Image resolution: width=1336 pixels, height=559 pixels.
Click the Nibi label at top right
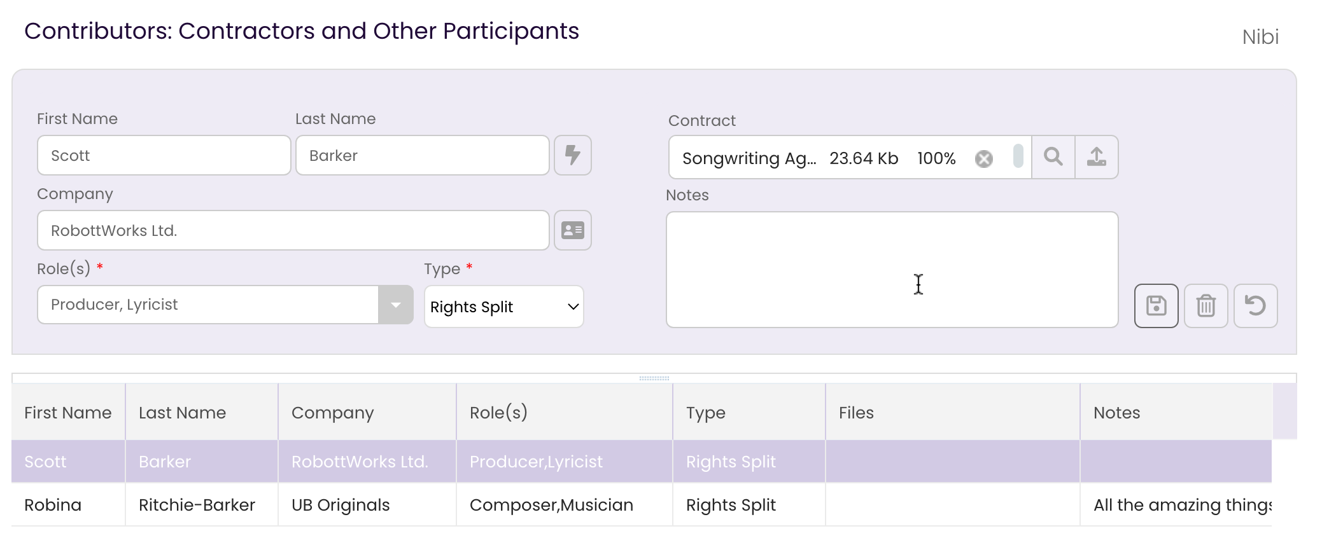point(1260,37)
